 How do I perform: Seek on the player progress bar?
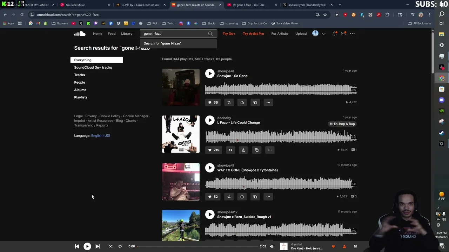pos(198,246)
